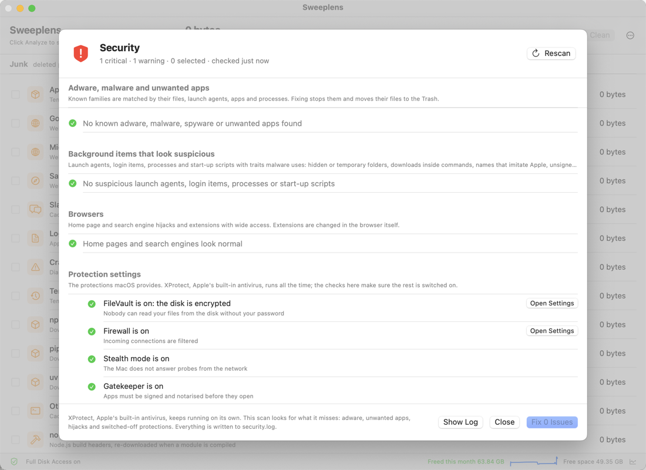The image size is (646, 470).
Task: Click 'Free space 49.35 GB' status text
Action: (593, 461)
